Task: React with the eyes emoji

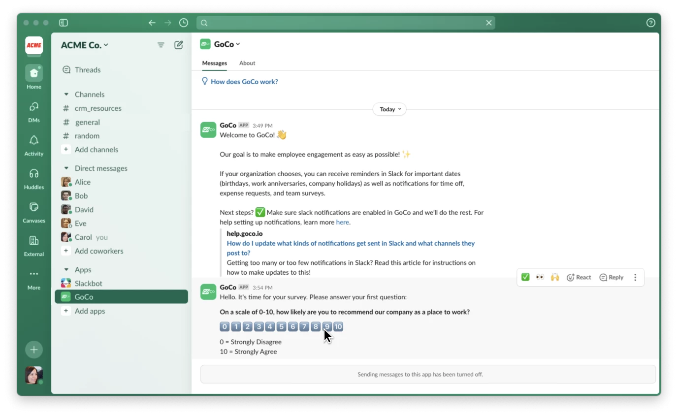Action: pos(540,277)
